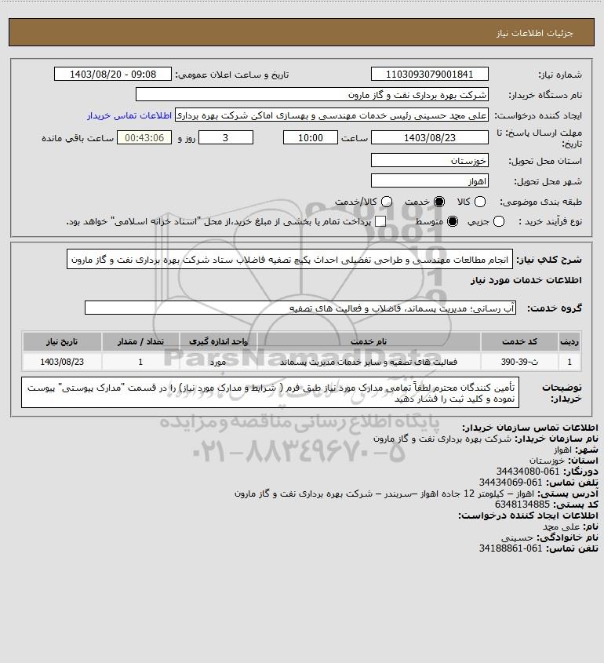The height and width of the screenshot is (663, 604).
Task: Click the delivery province field خوزستان
Action: [429, 160]
